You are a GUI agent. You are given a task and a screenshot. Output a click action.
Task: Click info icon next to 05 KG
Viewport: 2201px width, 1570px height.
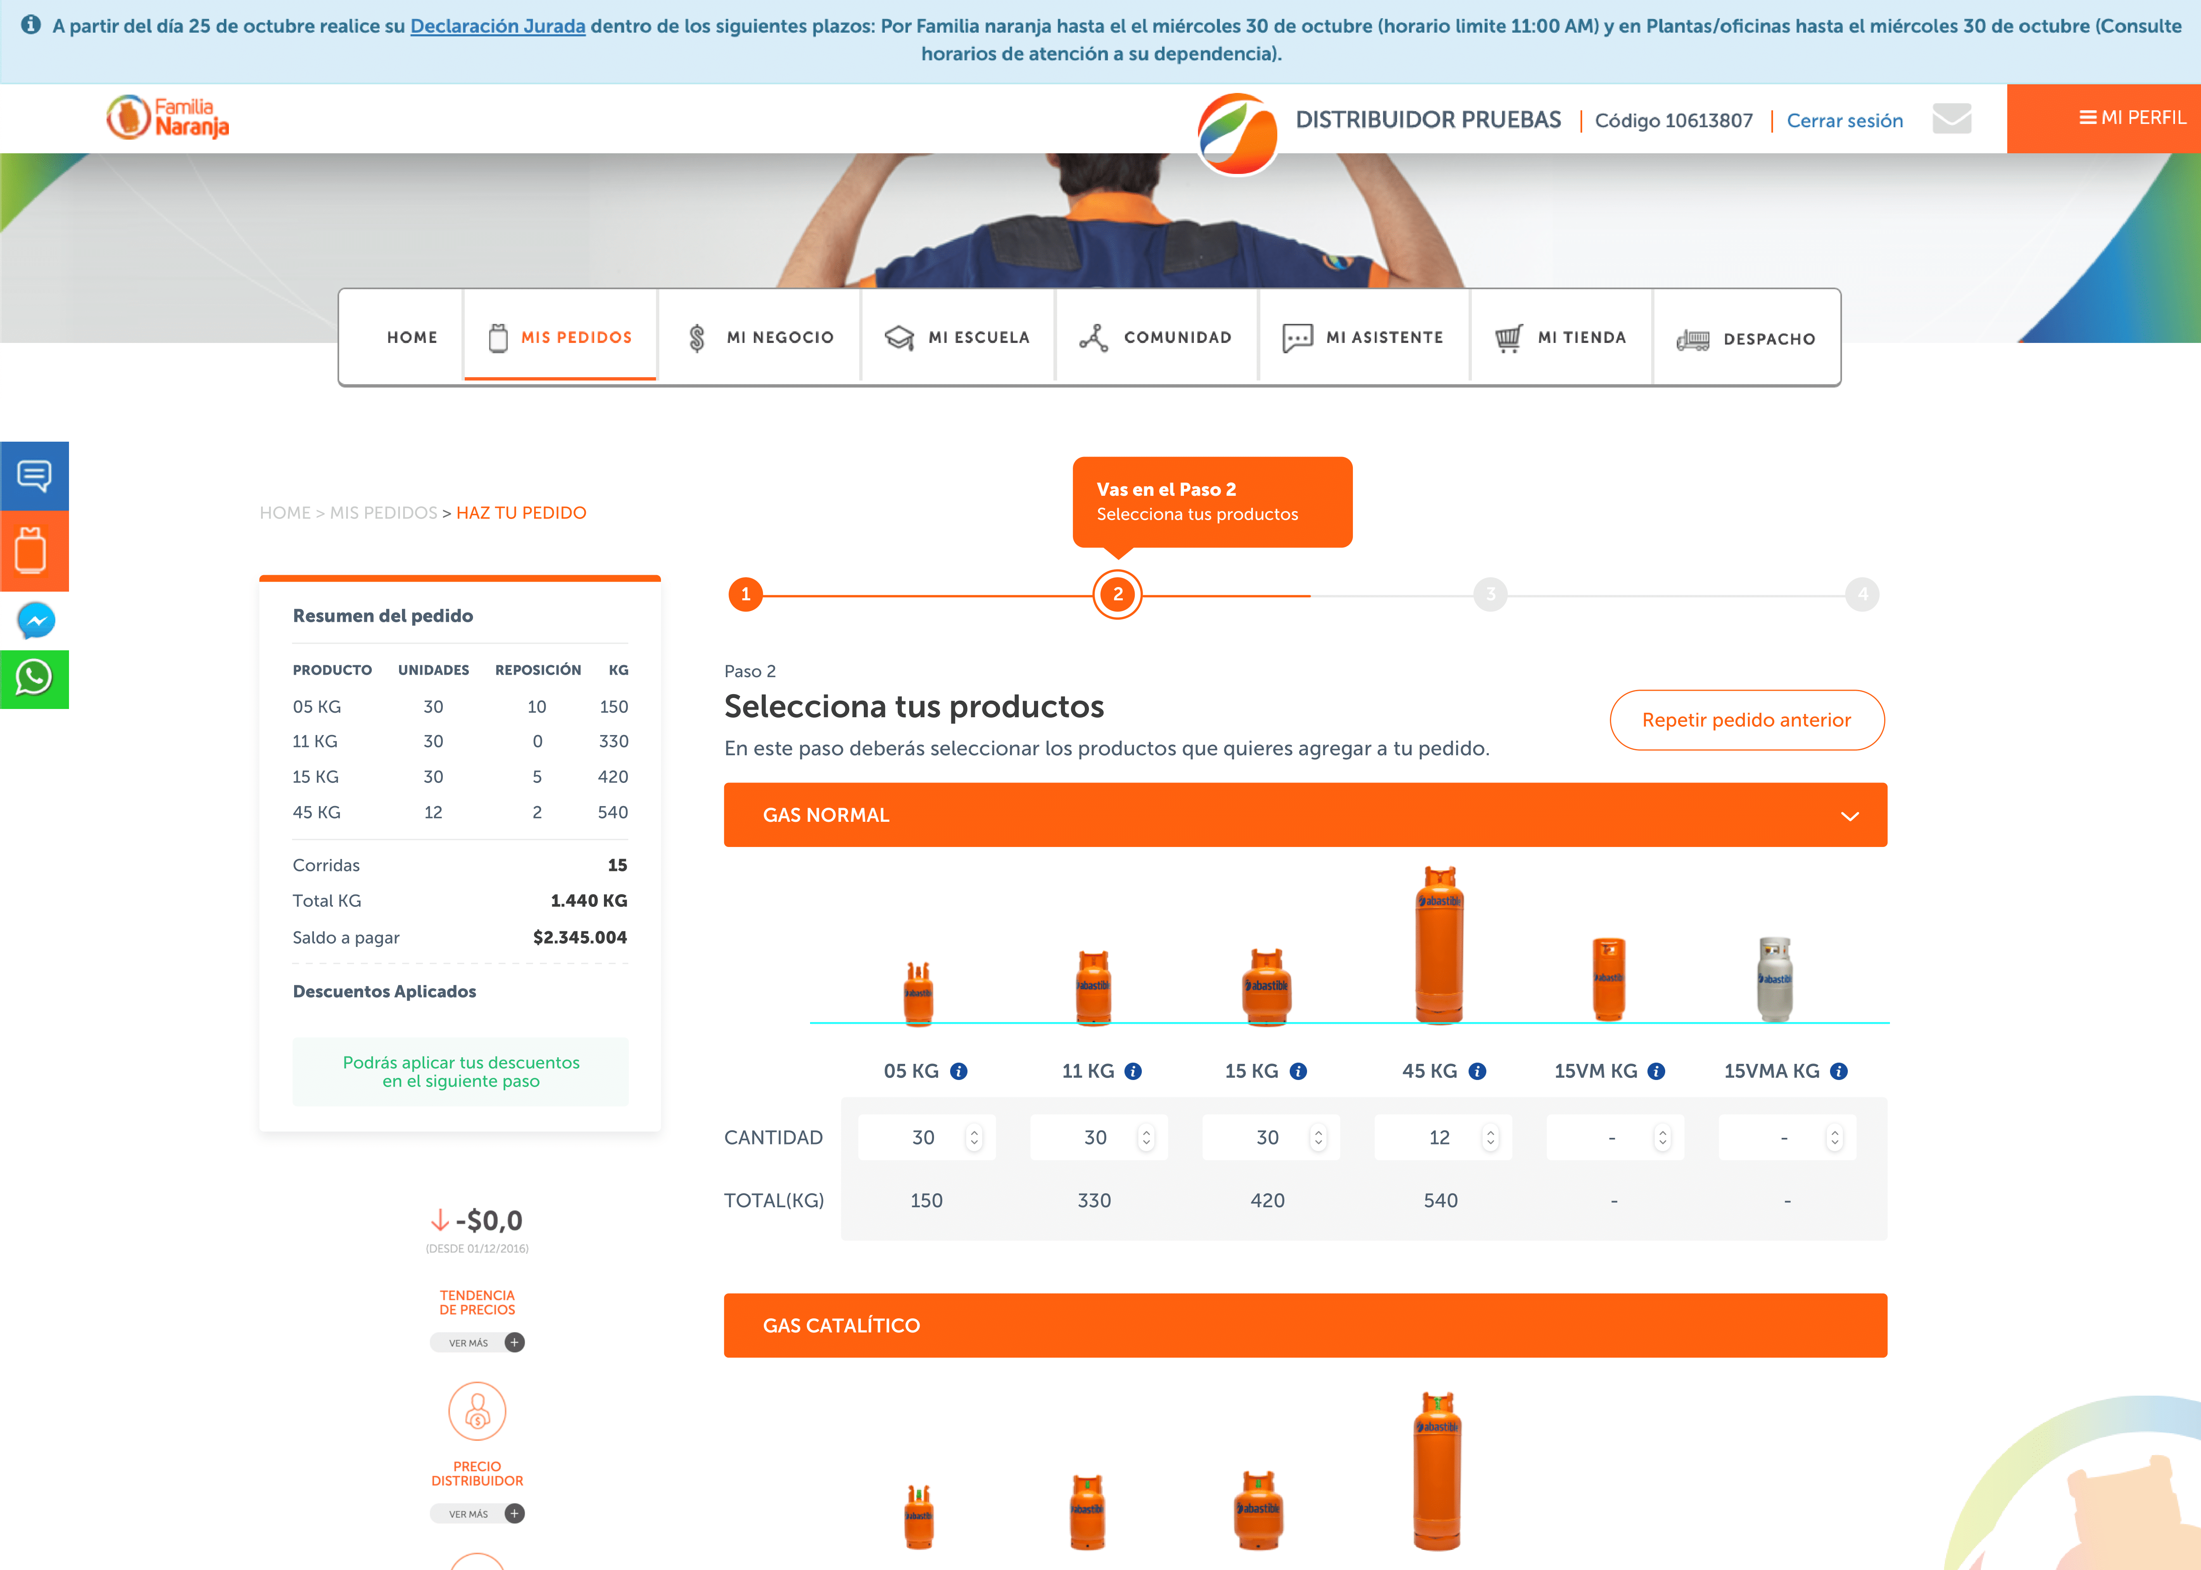point(959,1071)
